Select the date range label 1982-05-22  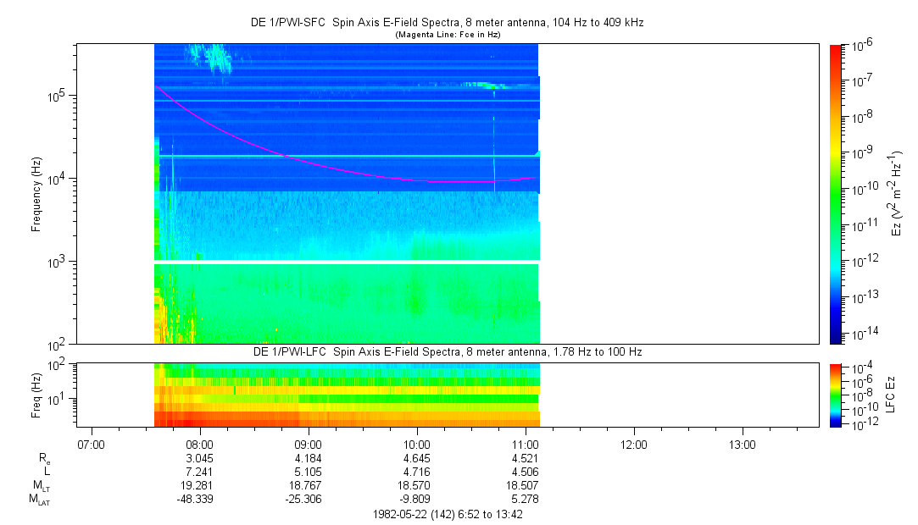[x=448, y=514]
